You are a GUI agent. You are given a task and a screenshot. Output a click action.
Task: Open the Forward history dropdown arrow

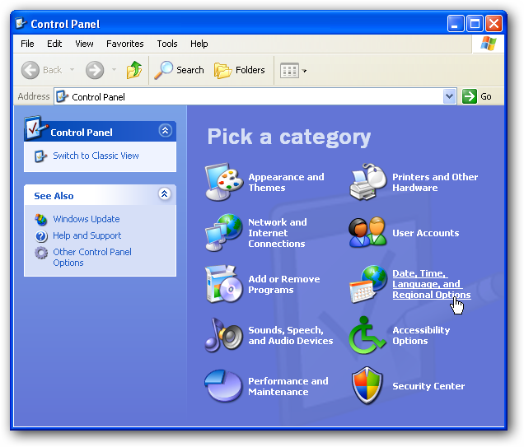(x=114, y=70)
